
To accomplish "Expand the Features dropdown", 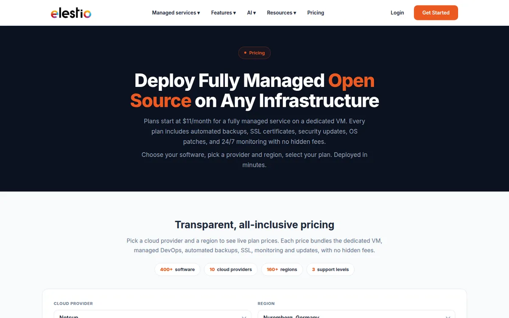I will pyautogui.click(x=224, y=13).
